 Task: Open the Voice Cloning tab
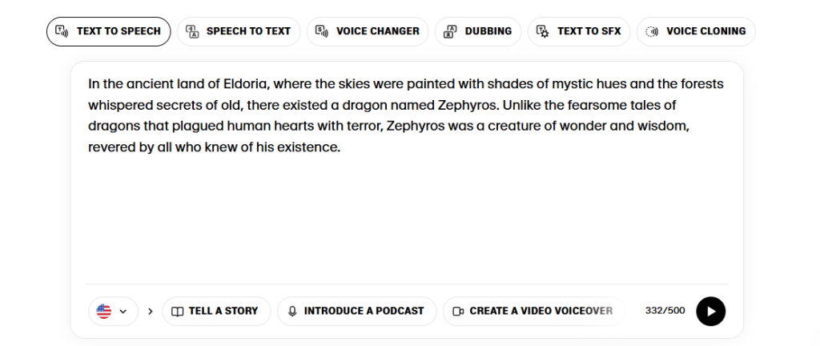point(696,31)
